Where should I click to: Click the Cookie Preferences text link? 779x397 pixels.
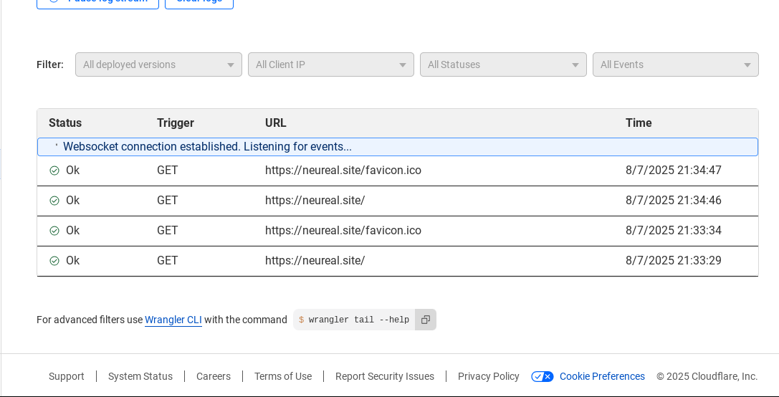click(x=602, y=376)
